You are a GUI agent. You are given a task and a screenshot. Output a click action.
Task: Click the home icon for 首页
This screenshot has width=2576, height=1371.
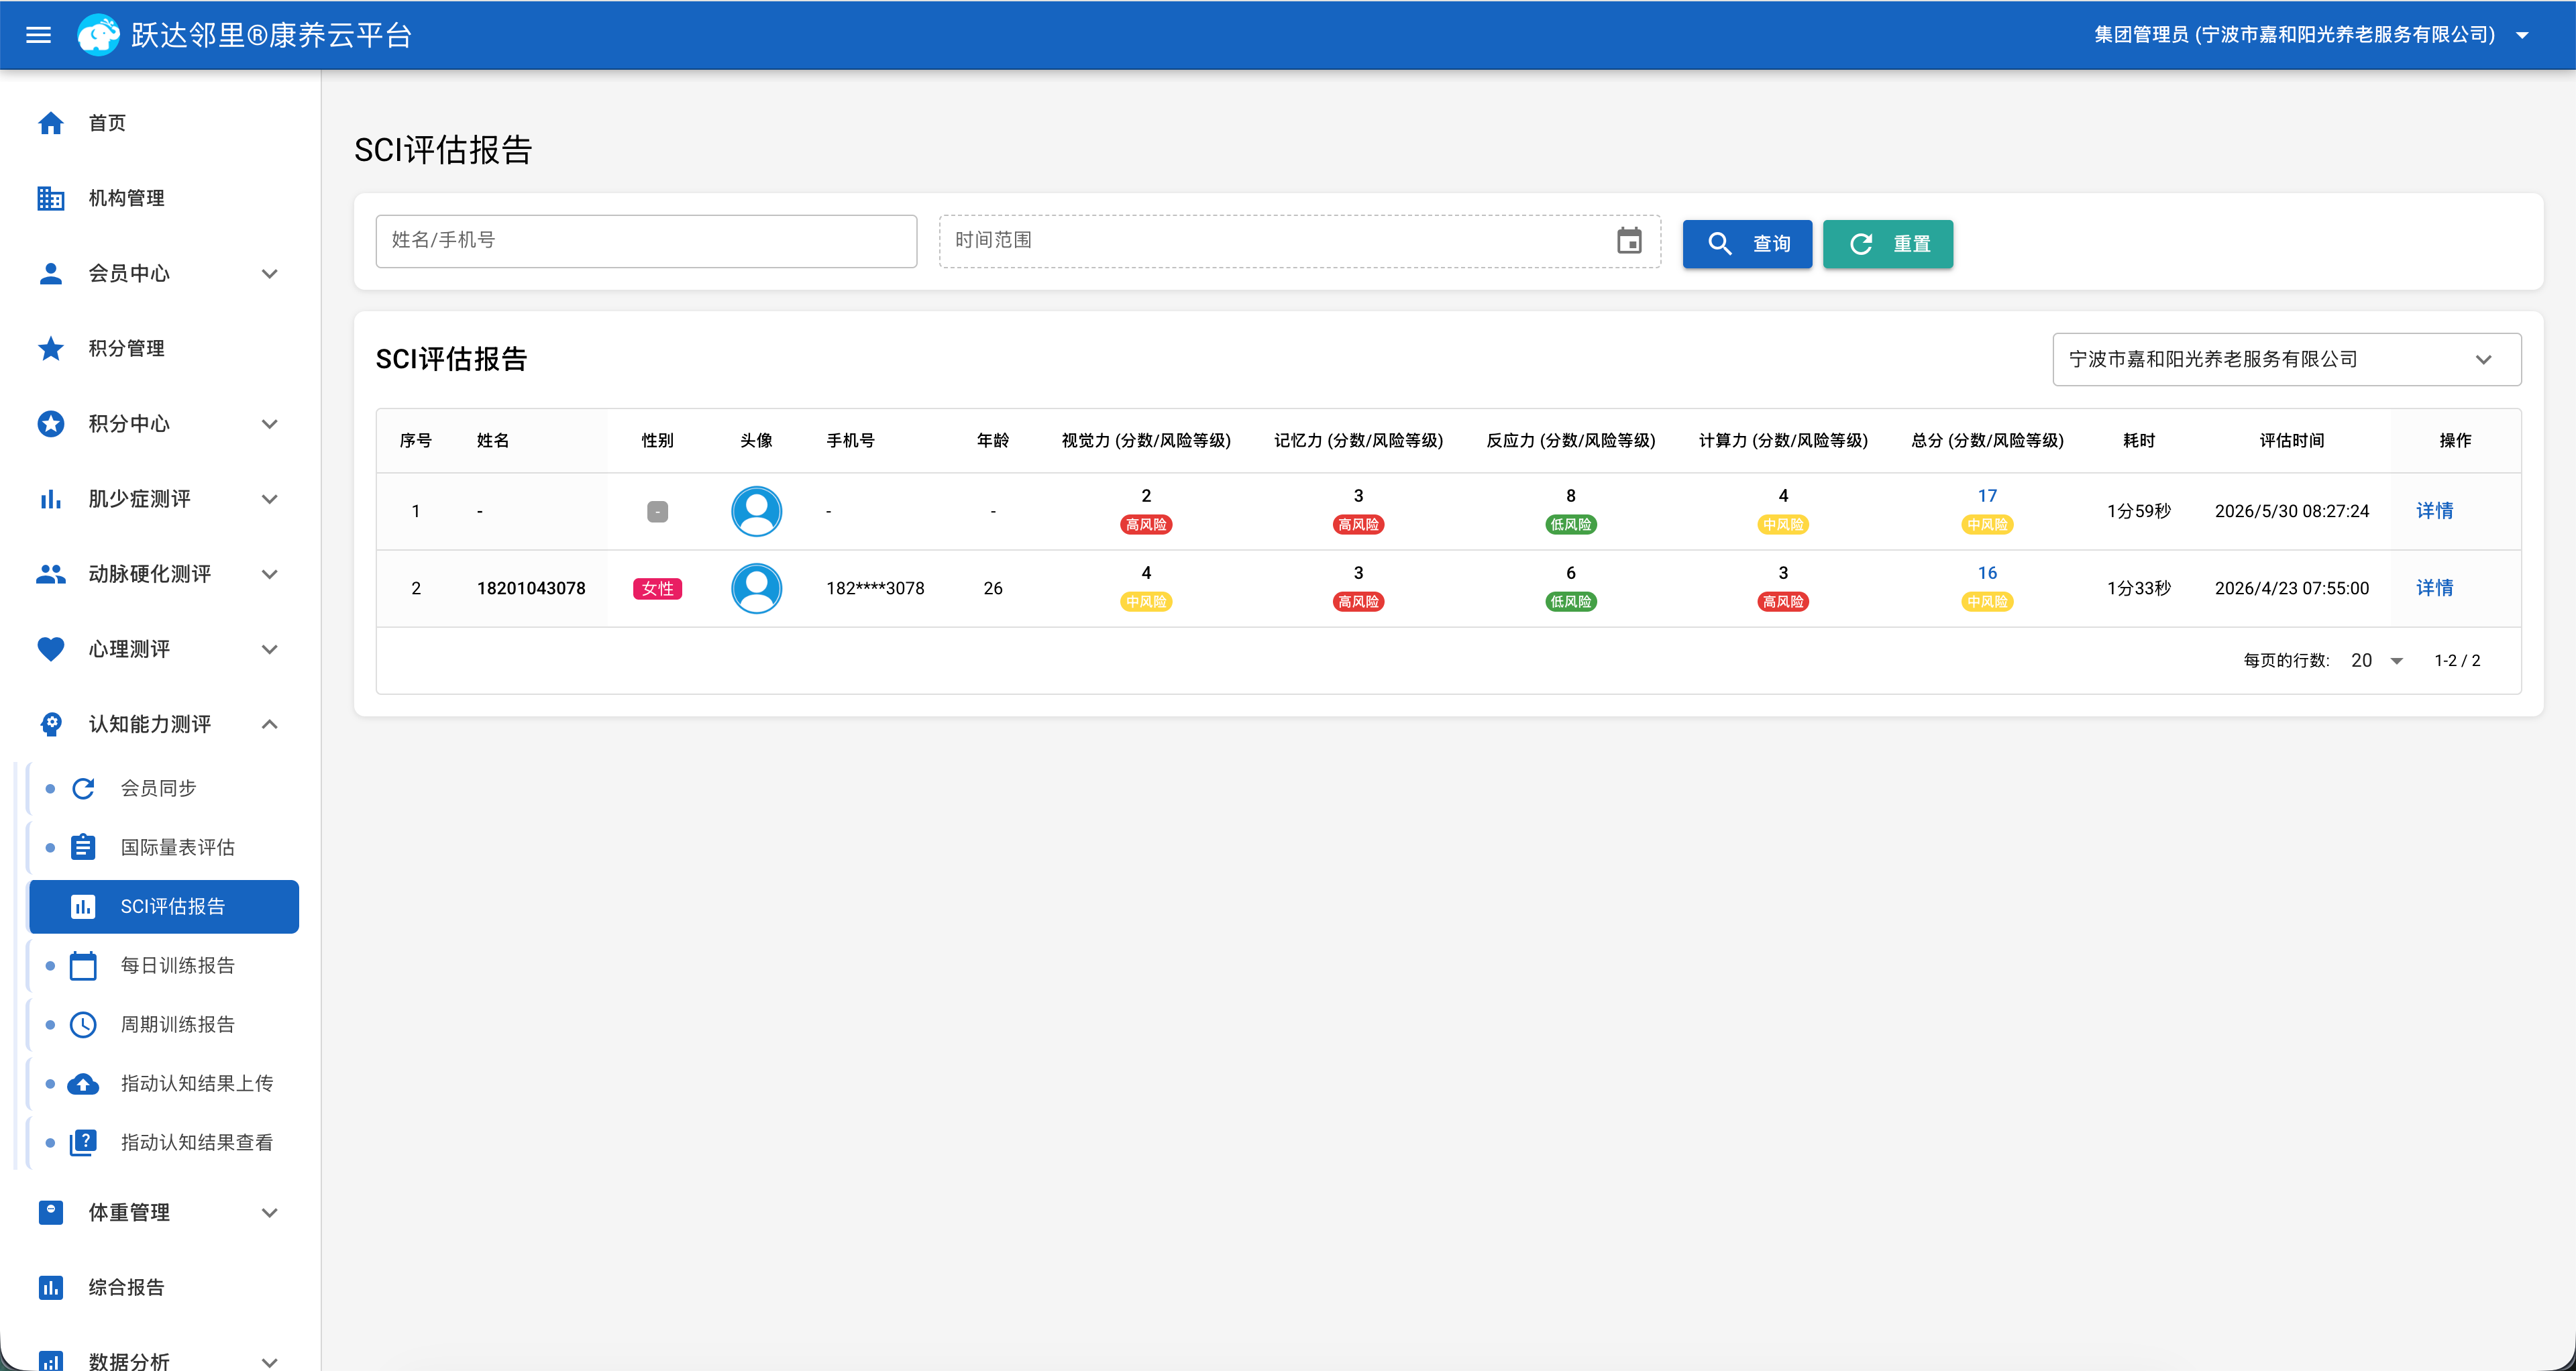click(50, 123)
